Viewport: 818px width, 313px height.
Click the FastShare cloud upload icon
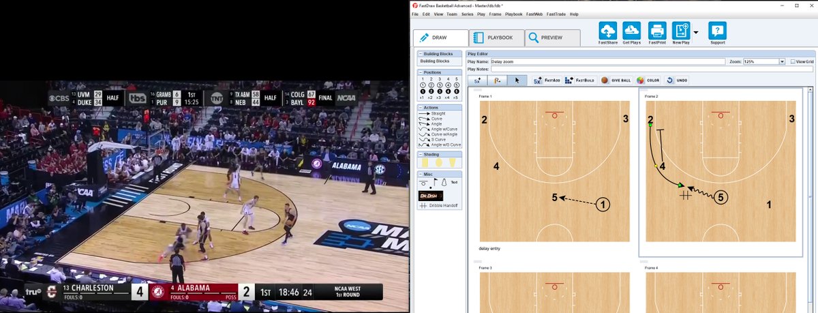click(x=607, y=31)
